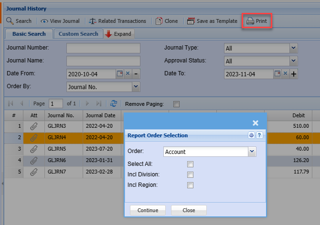Open attachment paperclip for GLJRN4
Screen dimensions: 320x225
(x=34, y=138)
